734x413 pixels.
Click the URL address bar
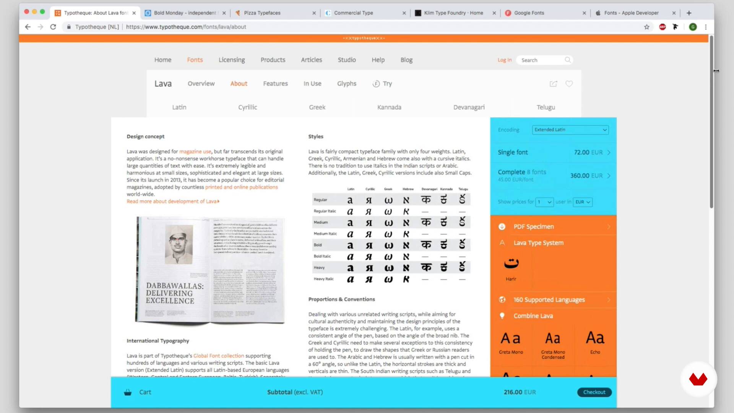(352, 27)
